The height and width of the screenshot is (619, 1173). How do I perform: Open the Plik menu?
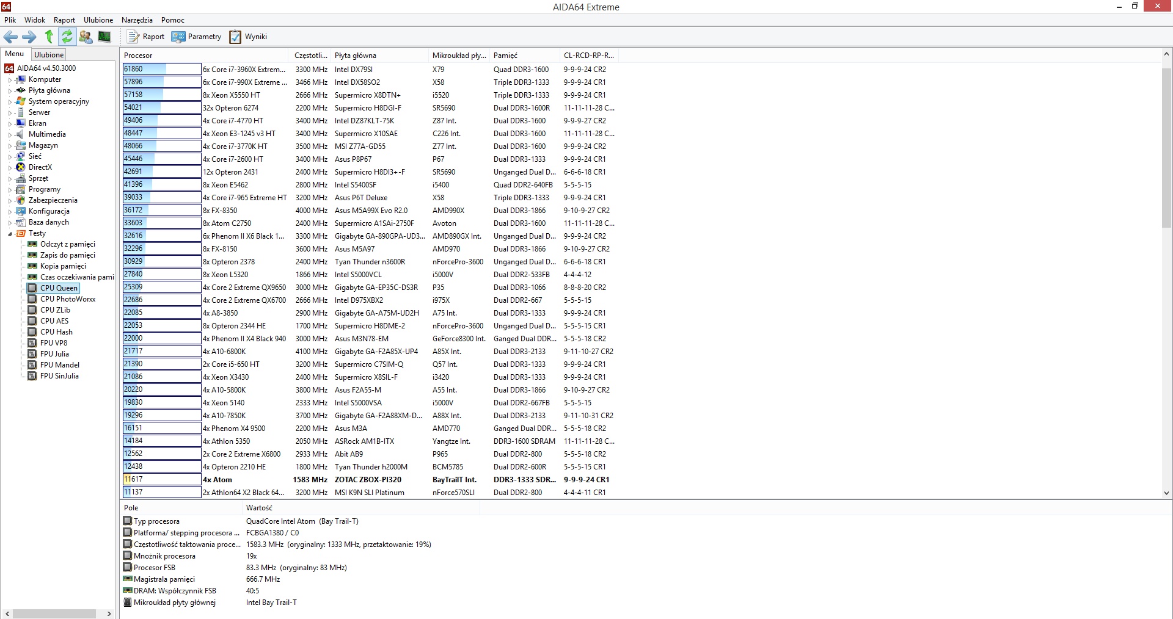coord(10,20)
